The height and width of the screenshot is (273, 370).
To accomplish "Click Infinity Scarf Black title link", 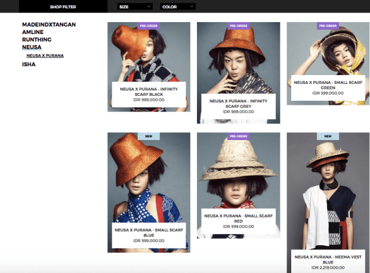I will point(149,91).
